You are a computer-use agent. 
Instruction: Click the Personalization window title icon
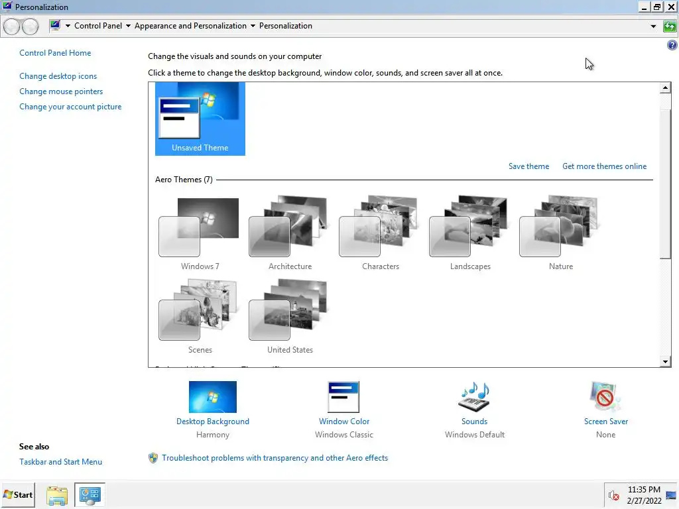(x=7, y=7)
